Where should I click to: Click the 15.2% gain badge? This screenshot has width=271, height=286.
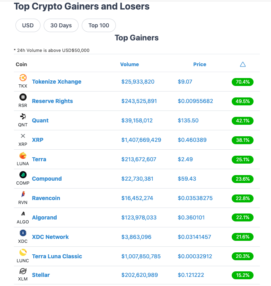[x=242, y=275]
